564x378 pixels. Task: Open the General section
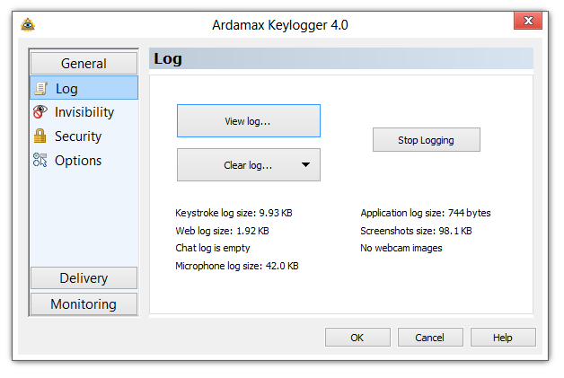[x=84, y=64]
